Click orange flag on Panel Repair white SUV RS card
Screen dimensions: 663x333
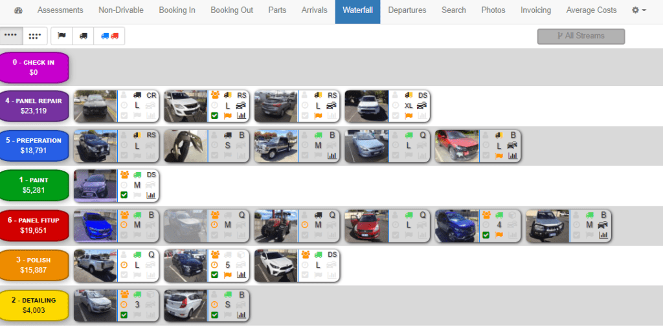[228, 116]
